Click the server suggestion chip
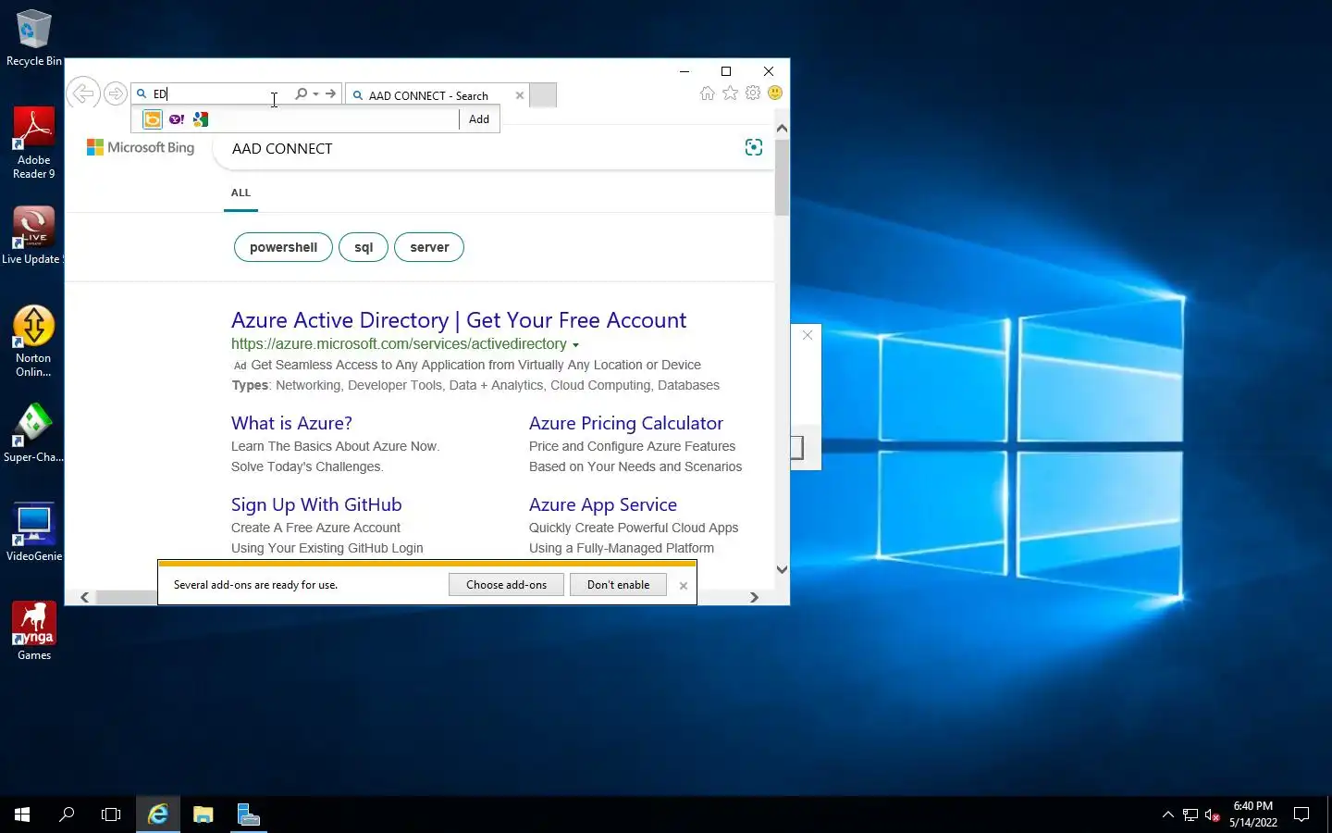Image resolution: width=1332 pixels, height=833 pixels. pyautogui.click(x=429, y=247)
